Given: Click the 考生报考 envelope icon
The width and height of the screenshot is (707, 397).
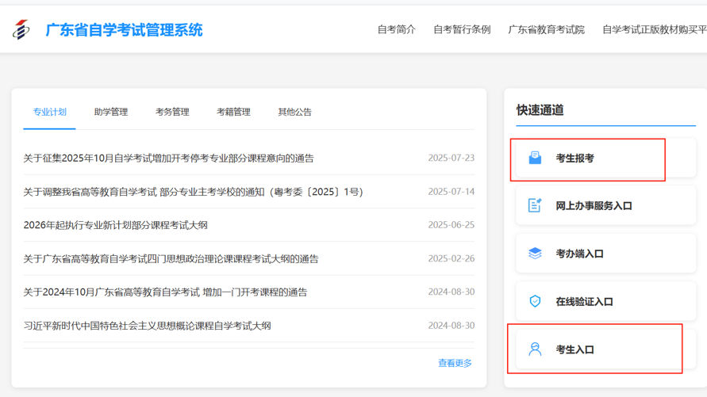Looking at the screenshot, I should click(535, 158).
